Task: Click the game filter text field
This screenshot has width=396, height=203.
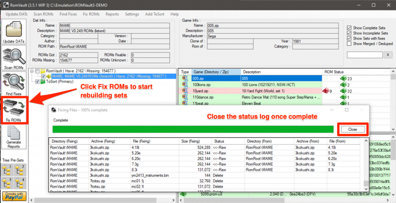Action: pyautogui.click(x=365, y=55)
